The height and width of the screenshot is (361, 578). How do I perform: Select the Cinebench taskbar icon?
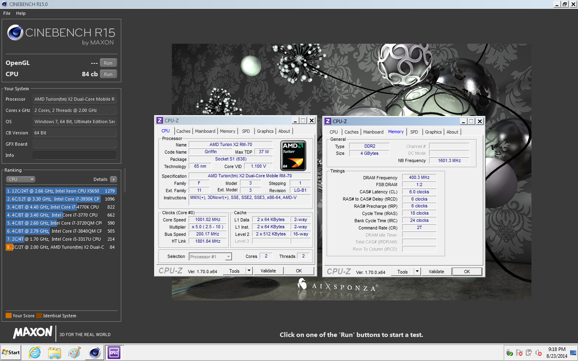(x=95, y=353)
